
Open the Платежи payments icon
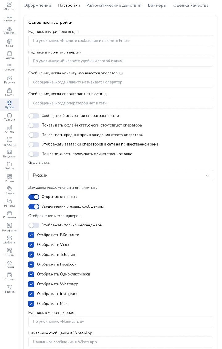(x=10, y=213)
